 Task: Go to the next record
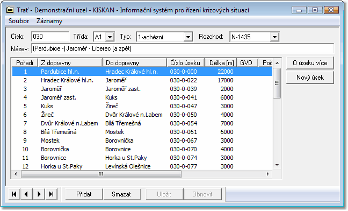pos(39,194)
